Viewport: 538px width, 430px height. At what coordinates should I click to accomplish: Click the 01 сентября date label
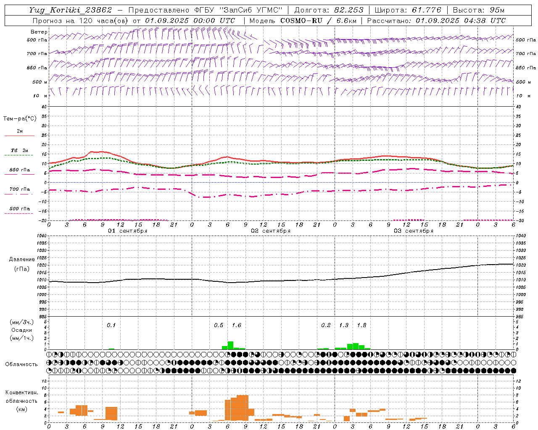[x=128, y=231]
